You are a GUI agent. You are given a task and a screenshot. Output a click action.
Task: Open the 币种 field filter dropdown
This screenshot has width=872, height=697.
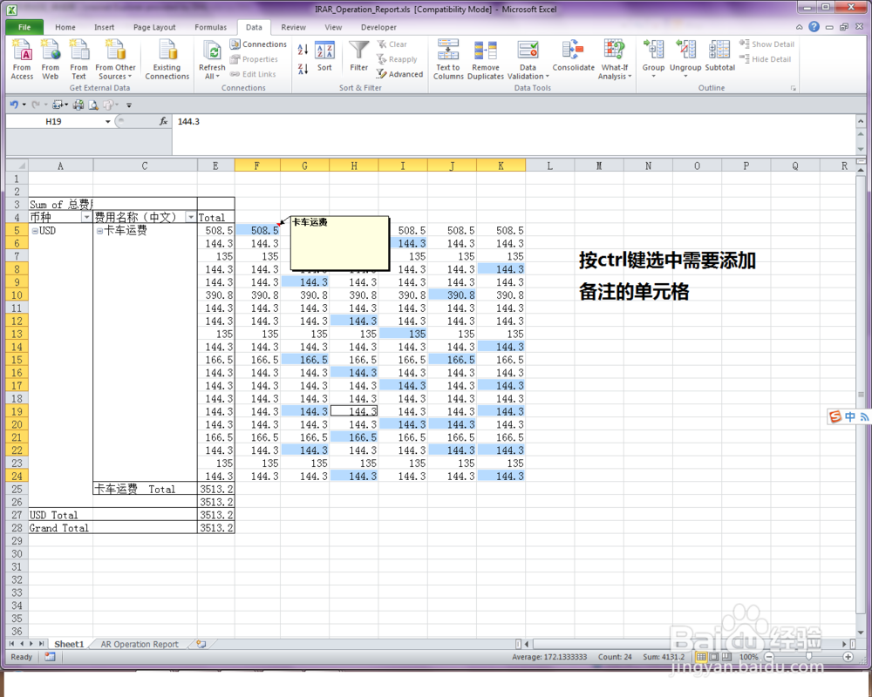click(86, 217)
